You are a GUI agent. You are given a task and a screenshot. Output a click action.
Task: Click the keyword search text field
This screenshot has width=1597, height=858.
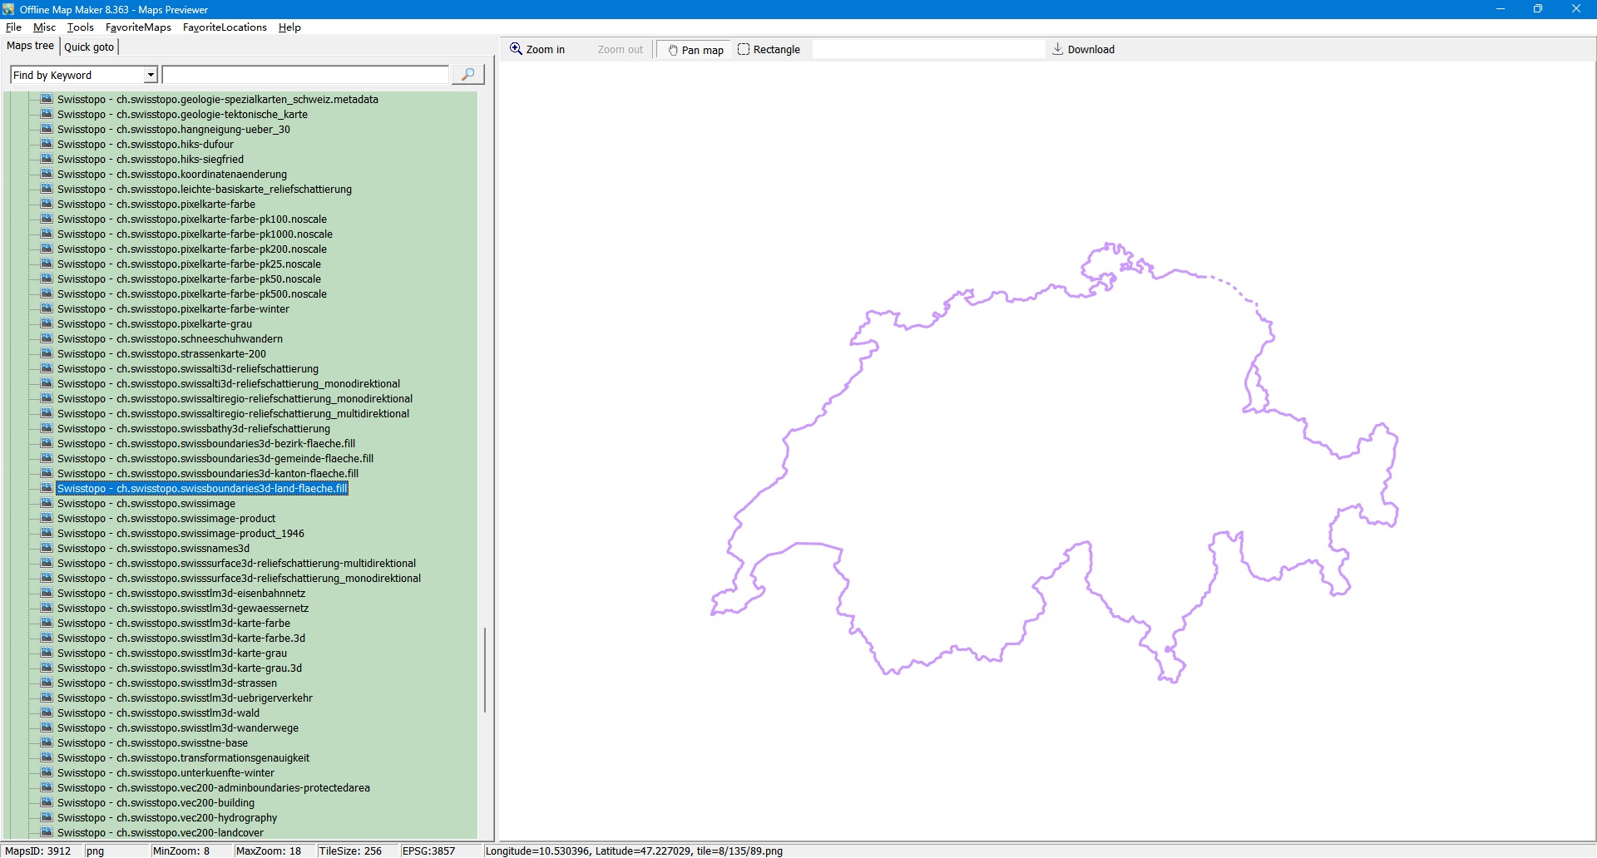(x=305, y=75)
